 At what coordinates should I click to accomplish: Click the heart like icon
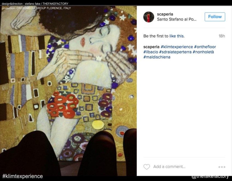(147, 167)
